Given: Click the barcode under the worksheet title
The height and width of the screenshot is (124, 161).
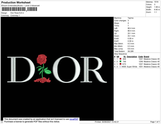Looking at the screenshot, I should coord(19,9).
